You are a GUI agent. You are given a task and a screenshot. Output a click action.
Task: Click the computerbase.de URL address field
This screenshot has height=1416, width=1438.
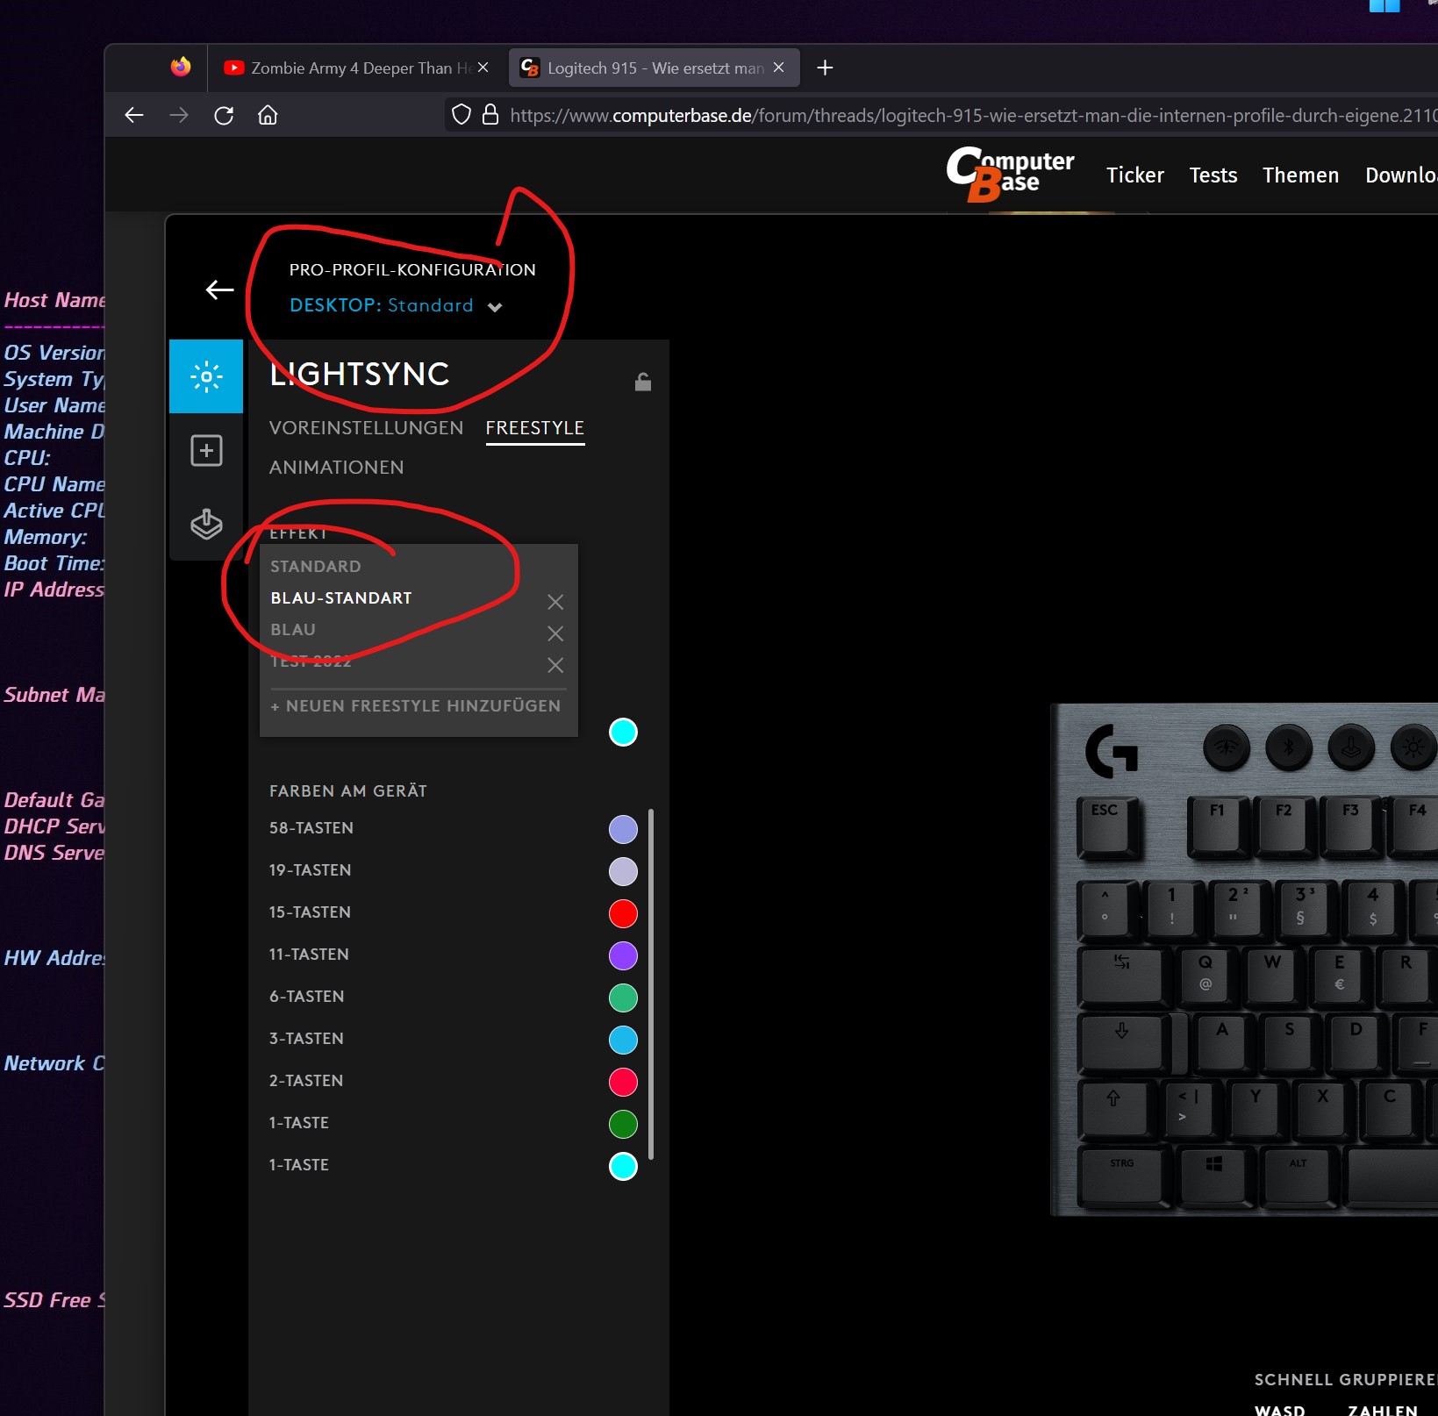(x=973, y=115)
